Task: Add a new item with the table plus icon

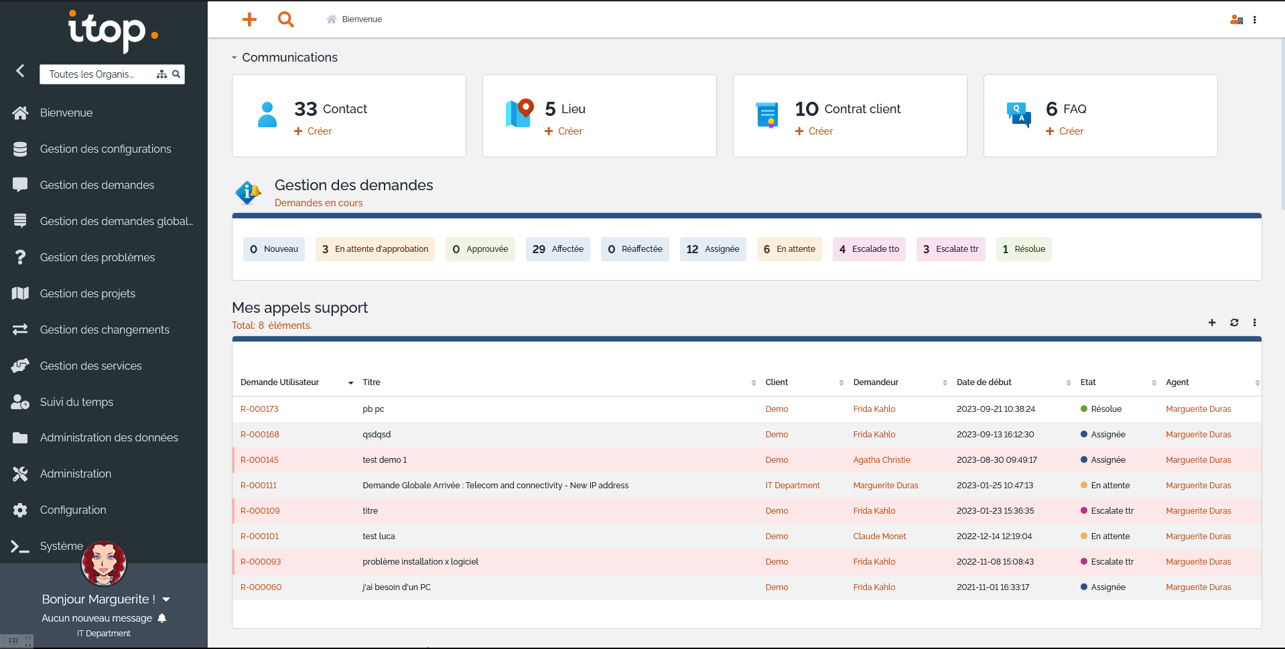Action: click(x=1212, y=323)
